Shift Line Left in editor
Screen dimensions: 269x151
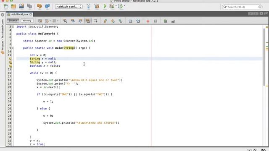click(130, 21)
